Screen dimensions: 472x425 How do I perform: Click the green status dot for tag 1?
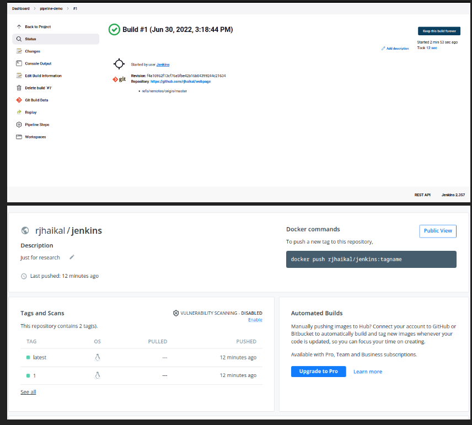pyautogui.click(x=28, y=375)
